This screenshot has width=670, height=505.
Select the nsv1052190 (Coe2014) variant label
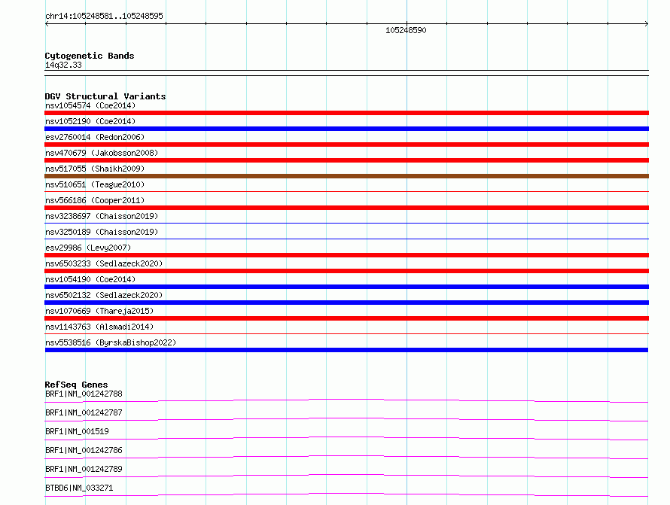pyautogui.click(x=90, y=121)
